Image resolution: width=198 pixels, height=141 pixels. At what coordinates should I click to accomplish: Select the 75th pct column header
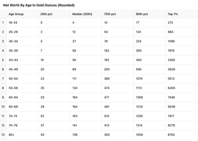[110, 14]
